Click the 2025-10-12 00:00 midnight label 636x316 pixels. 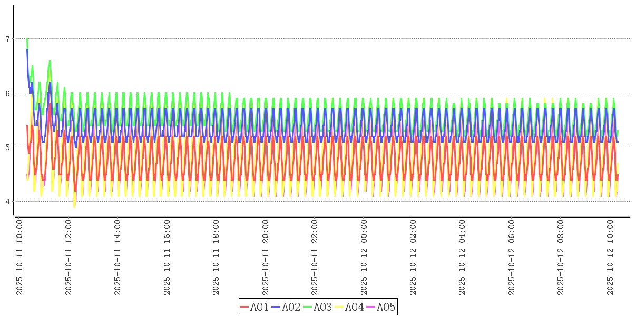(364, 258)
